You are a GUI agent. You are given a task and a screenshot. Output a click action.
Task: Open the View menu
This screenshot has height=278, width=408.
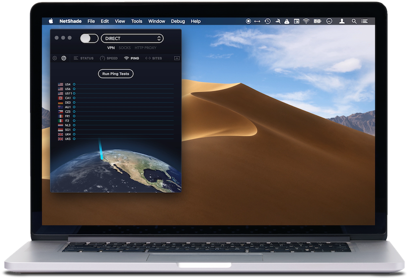[x=120, y=21]
